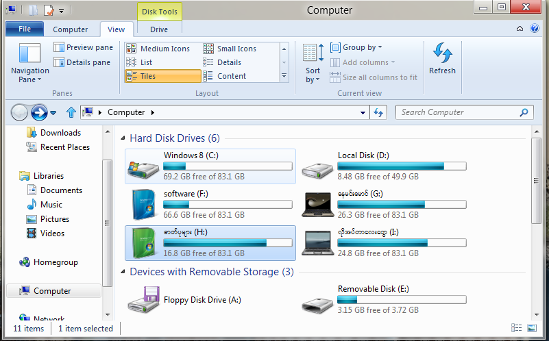Switch to the View ribbon tab
549x341 pixels.
[x=117, y=29]
